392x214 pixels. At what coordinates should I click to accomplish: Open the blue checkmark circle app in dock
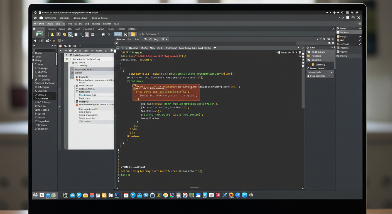(238, 195)
